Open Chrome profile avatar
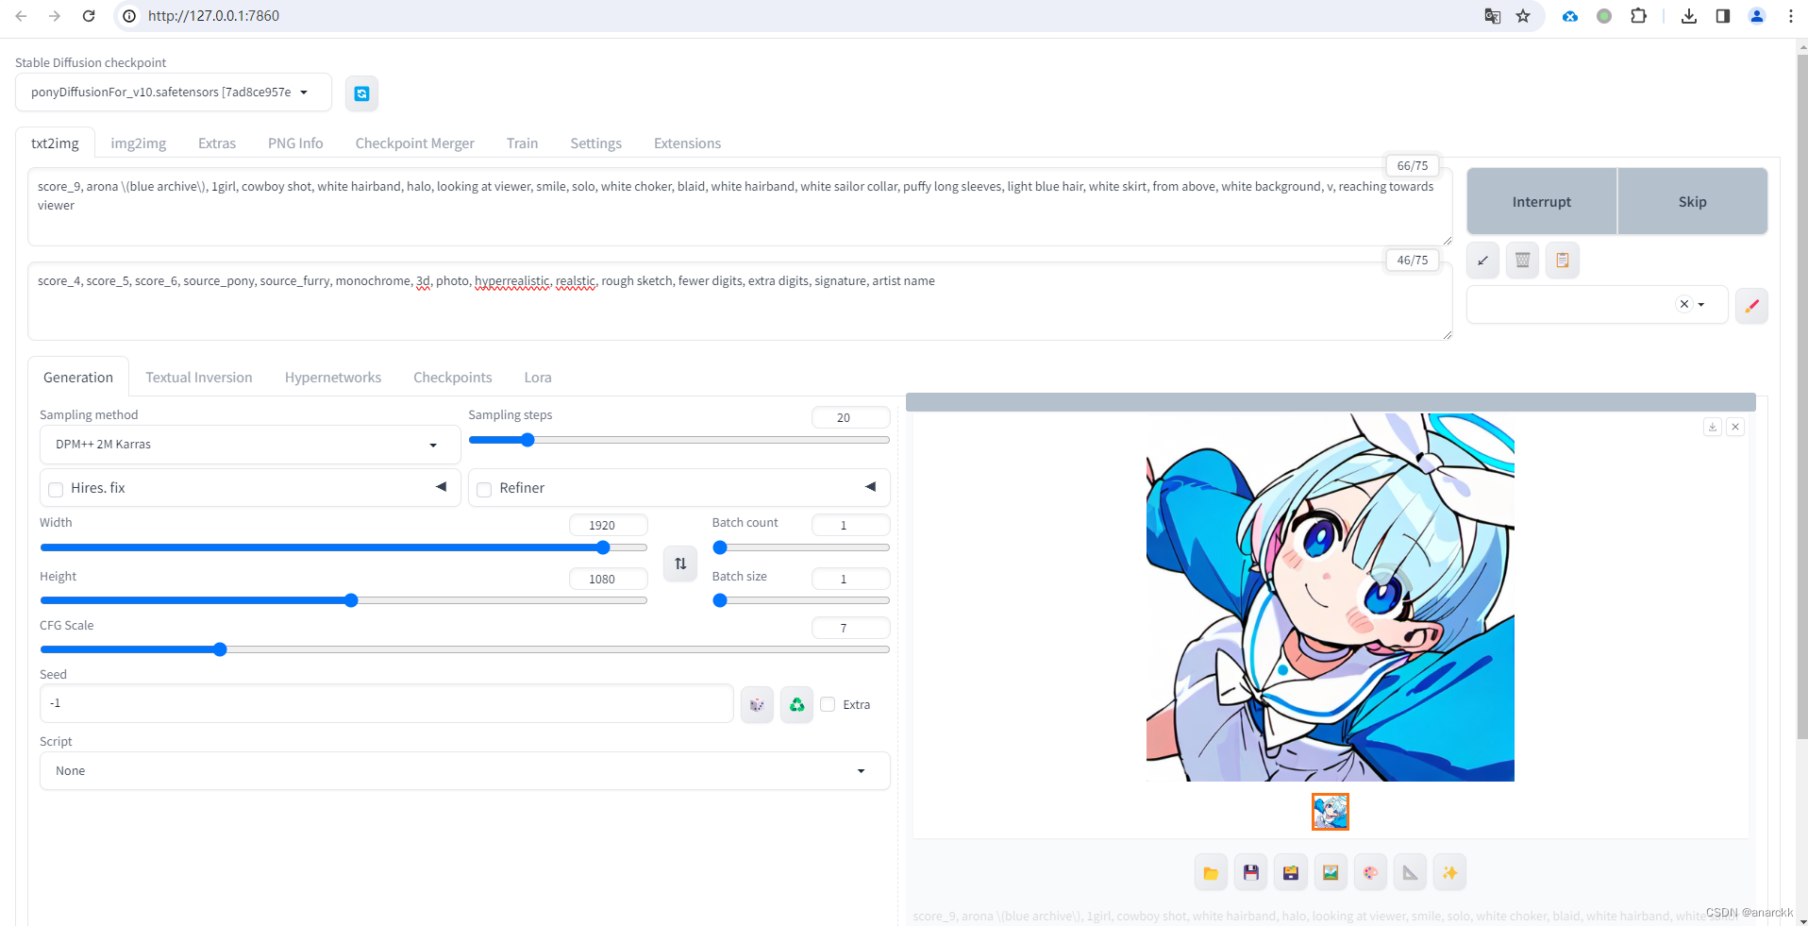The height and width of the screenshot is (926, 1808). tap(1757, 16)
